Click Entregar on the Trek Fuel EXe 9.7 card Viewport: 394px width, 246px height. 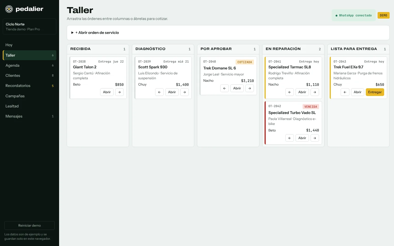point(375,92)
